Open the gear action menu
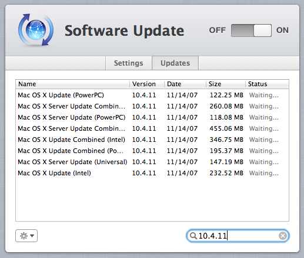Viewport: 304px width, 258px height. point(26,236)
